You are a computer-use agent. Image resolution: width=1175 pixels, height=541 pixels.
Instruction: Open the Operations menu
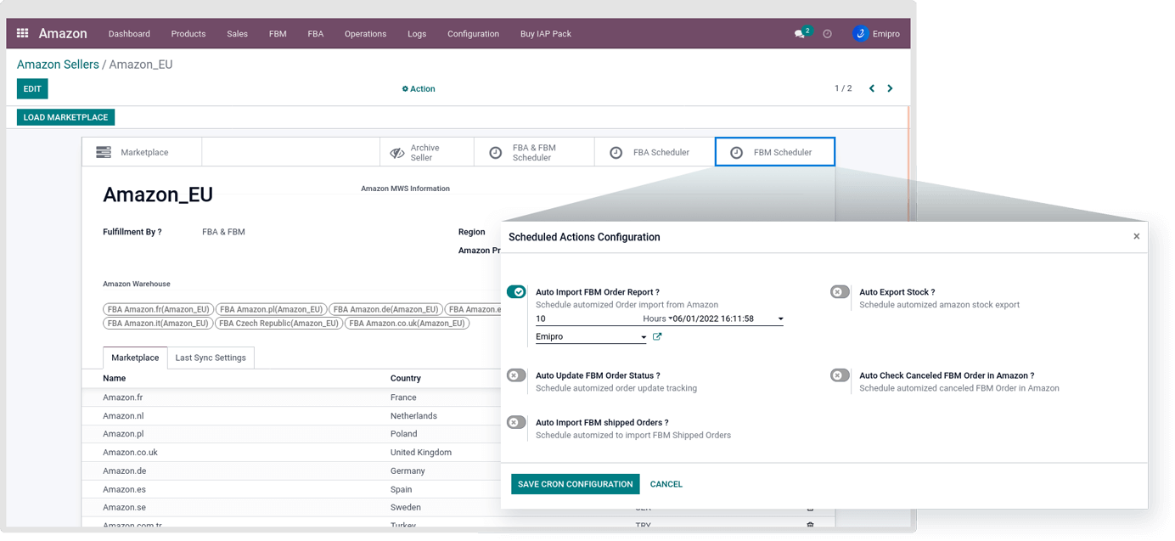click(365, 34)
